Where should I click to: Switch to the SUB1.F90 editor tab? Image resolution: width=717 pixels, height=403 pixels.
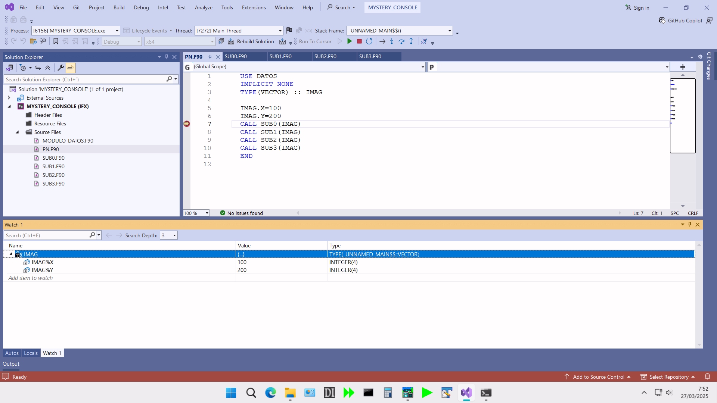click(280, 56)
